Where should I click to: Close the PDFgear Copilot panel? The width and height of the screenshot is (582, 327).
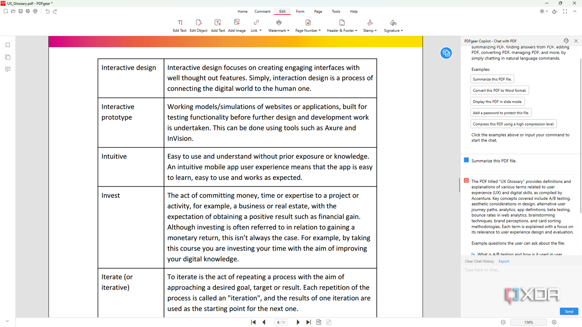click(576, 41)
